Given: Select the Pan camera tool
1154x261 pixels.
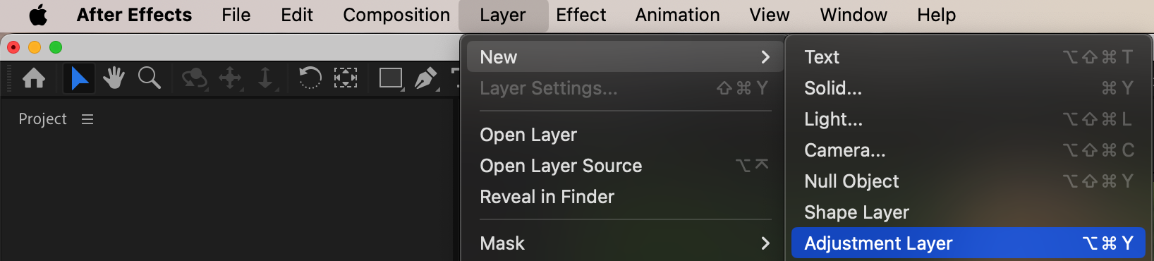Looking at the screenshot, I should [230, 78].
